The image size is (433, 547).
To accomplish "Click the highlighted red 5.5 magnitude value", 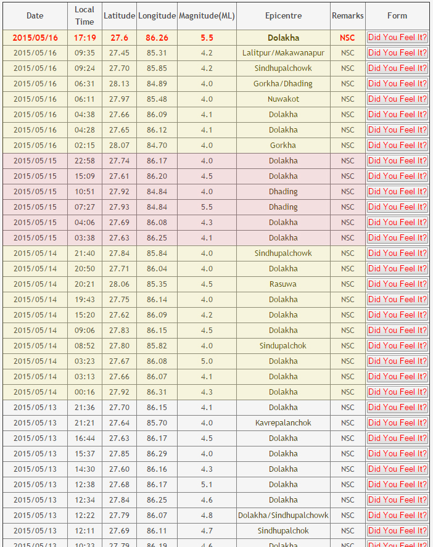I will tap(207, 38).
